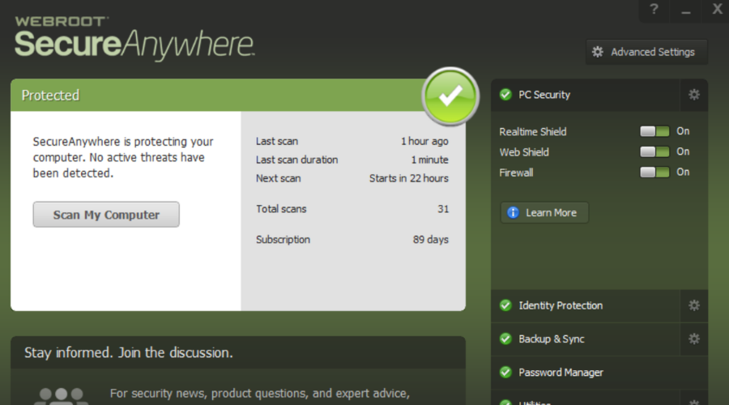Close the SecureAnywhere window
Viewport: 729px width, 405px height.
click(718, 9)
